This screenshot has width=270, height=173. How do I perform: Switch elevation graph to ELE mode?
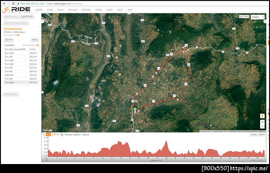tap(48, 134)
